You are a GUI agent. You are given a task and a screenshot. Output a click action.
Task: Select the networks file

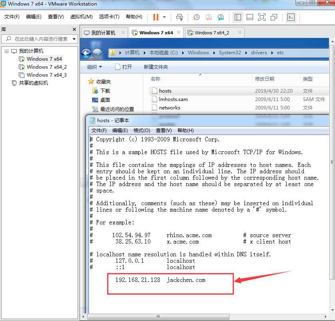click(x=239, y=107)
